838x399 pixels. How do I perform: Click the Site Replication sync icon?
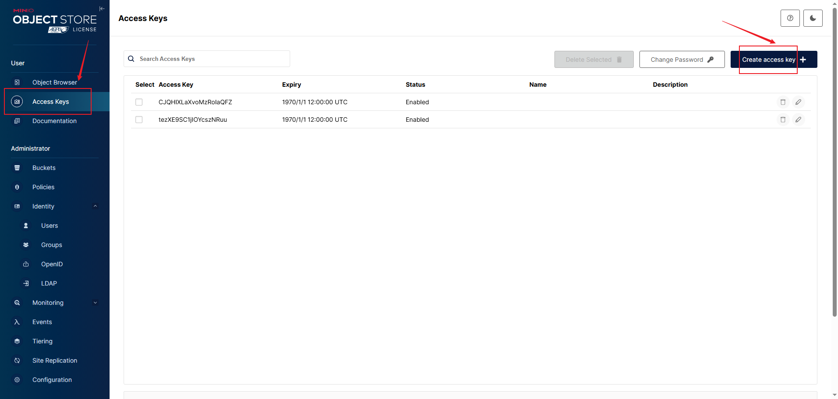coord(17,360)
